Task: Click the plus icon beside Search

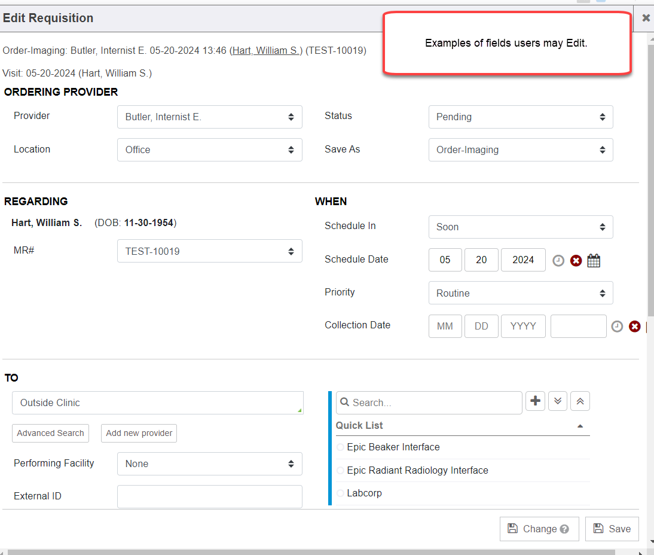Action: [x=536, y=401]
